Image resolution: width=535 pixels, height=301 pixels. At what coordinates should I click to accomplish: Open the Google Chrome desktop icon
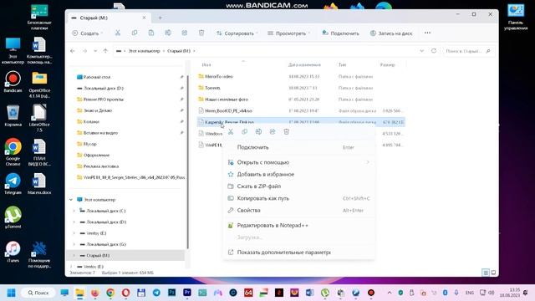[x=13, y=152]
